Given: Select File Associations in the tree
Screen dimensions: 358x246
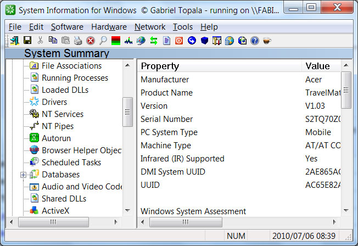Looking at the screenshot, I should tap(72, 66).
